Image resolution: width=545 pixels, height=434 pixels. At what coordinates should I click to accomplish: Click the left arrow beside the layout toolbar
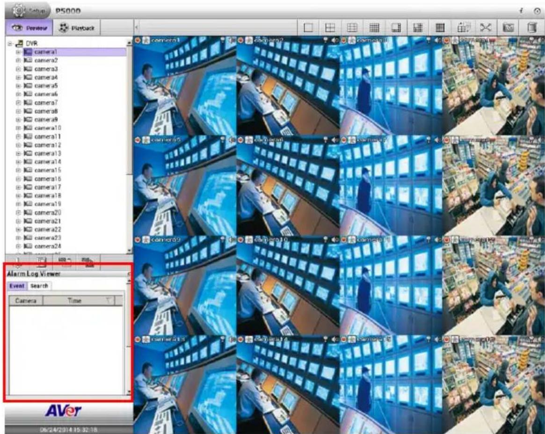(137, 28)
